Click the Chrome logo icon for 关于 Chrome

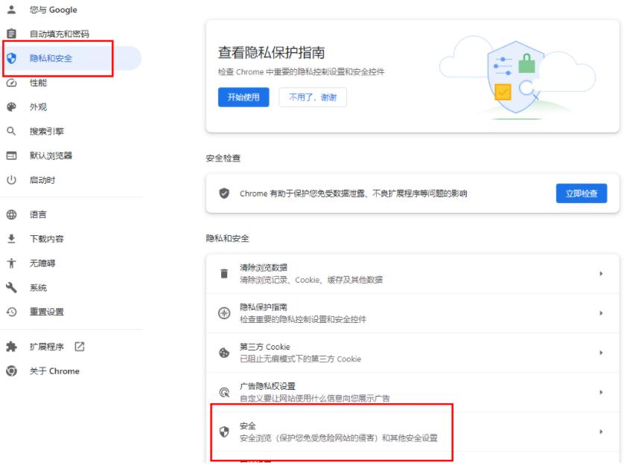[11, 371]
